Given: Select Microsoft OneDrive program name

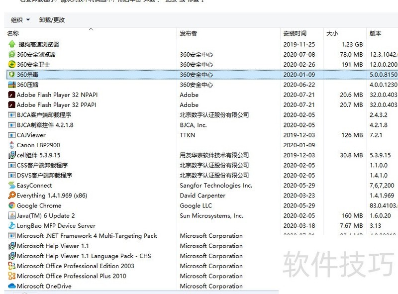Looking at the screenshot, I should (44, 286).
